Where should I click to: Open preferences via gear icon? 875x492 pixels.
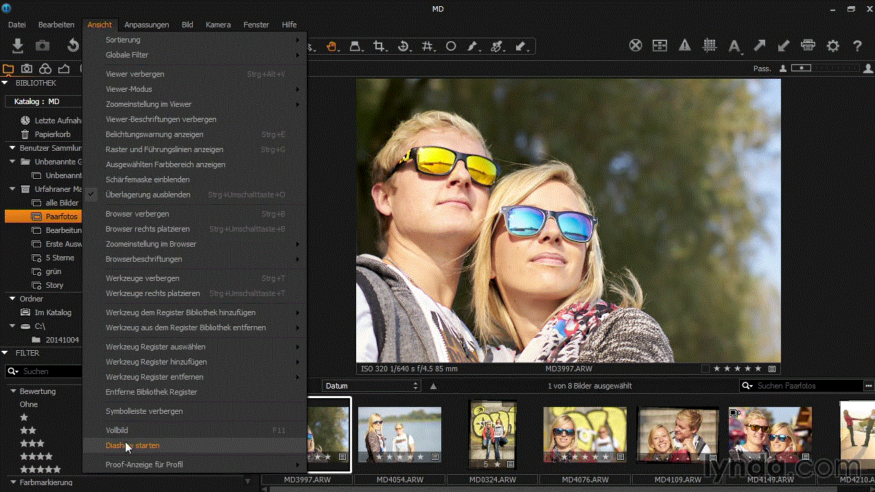pyautogui.click(x=832, y=45)
